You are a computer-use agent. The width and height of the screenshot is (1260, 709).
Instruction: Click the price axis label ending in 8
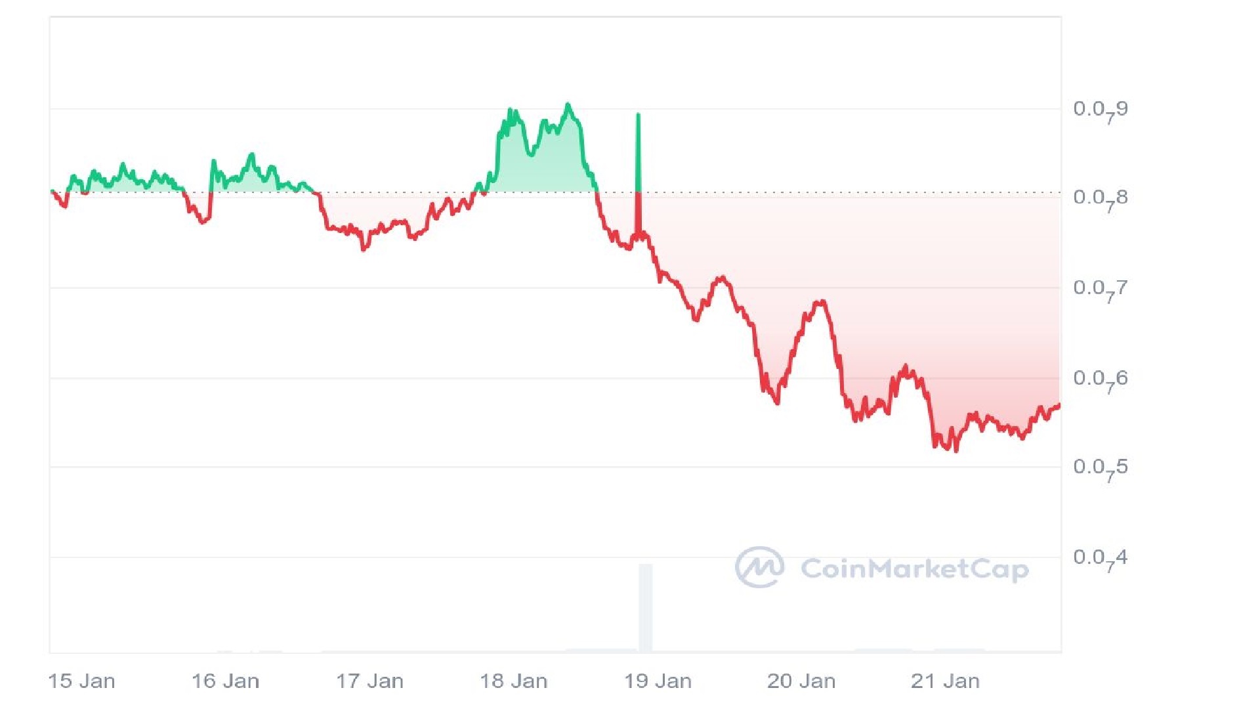[x=1101, y=198]
